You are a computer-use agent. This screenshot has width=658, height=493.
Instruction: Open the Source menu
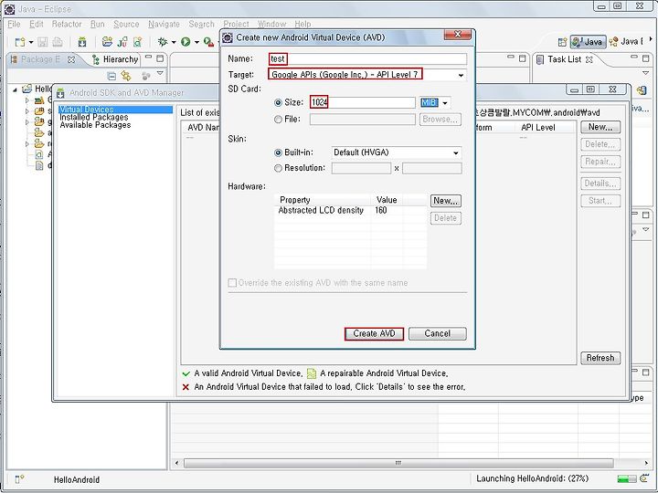click(x=126, y=24)
